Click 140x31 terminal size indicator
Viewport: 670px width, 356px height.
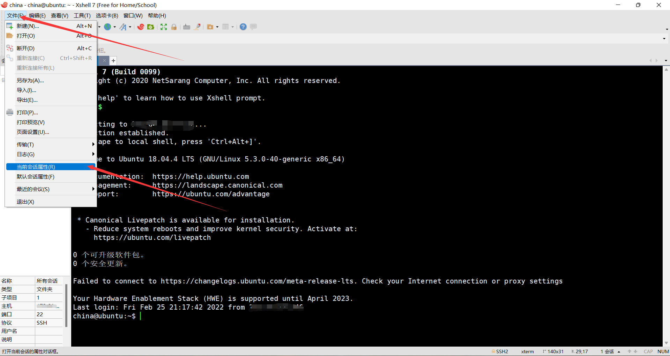(553, 351)
